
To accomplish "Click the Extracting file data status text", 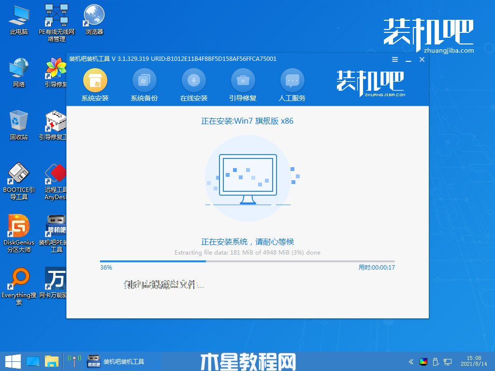I will coord(247,252).
